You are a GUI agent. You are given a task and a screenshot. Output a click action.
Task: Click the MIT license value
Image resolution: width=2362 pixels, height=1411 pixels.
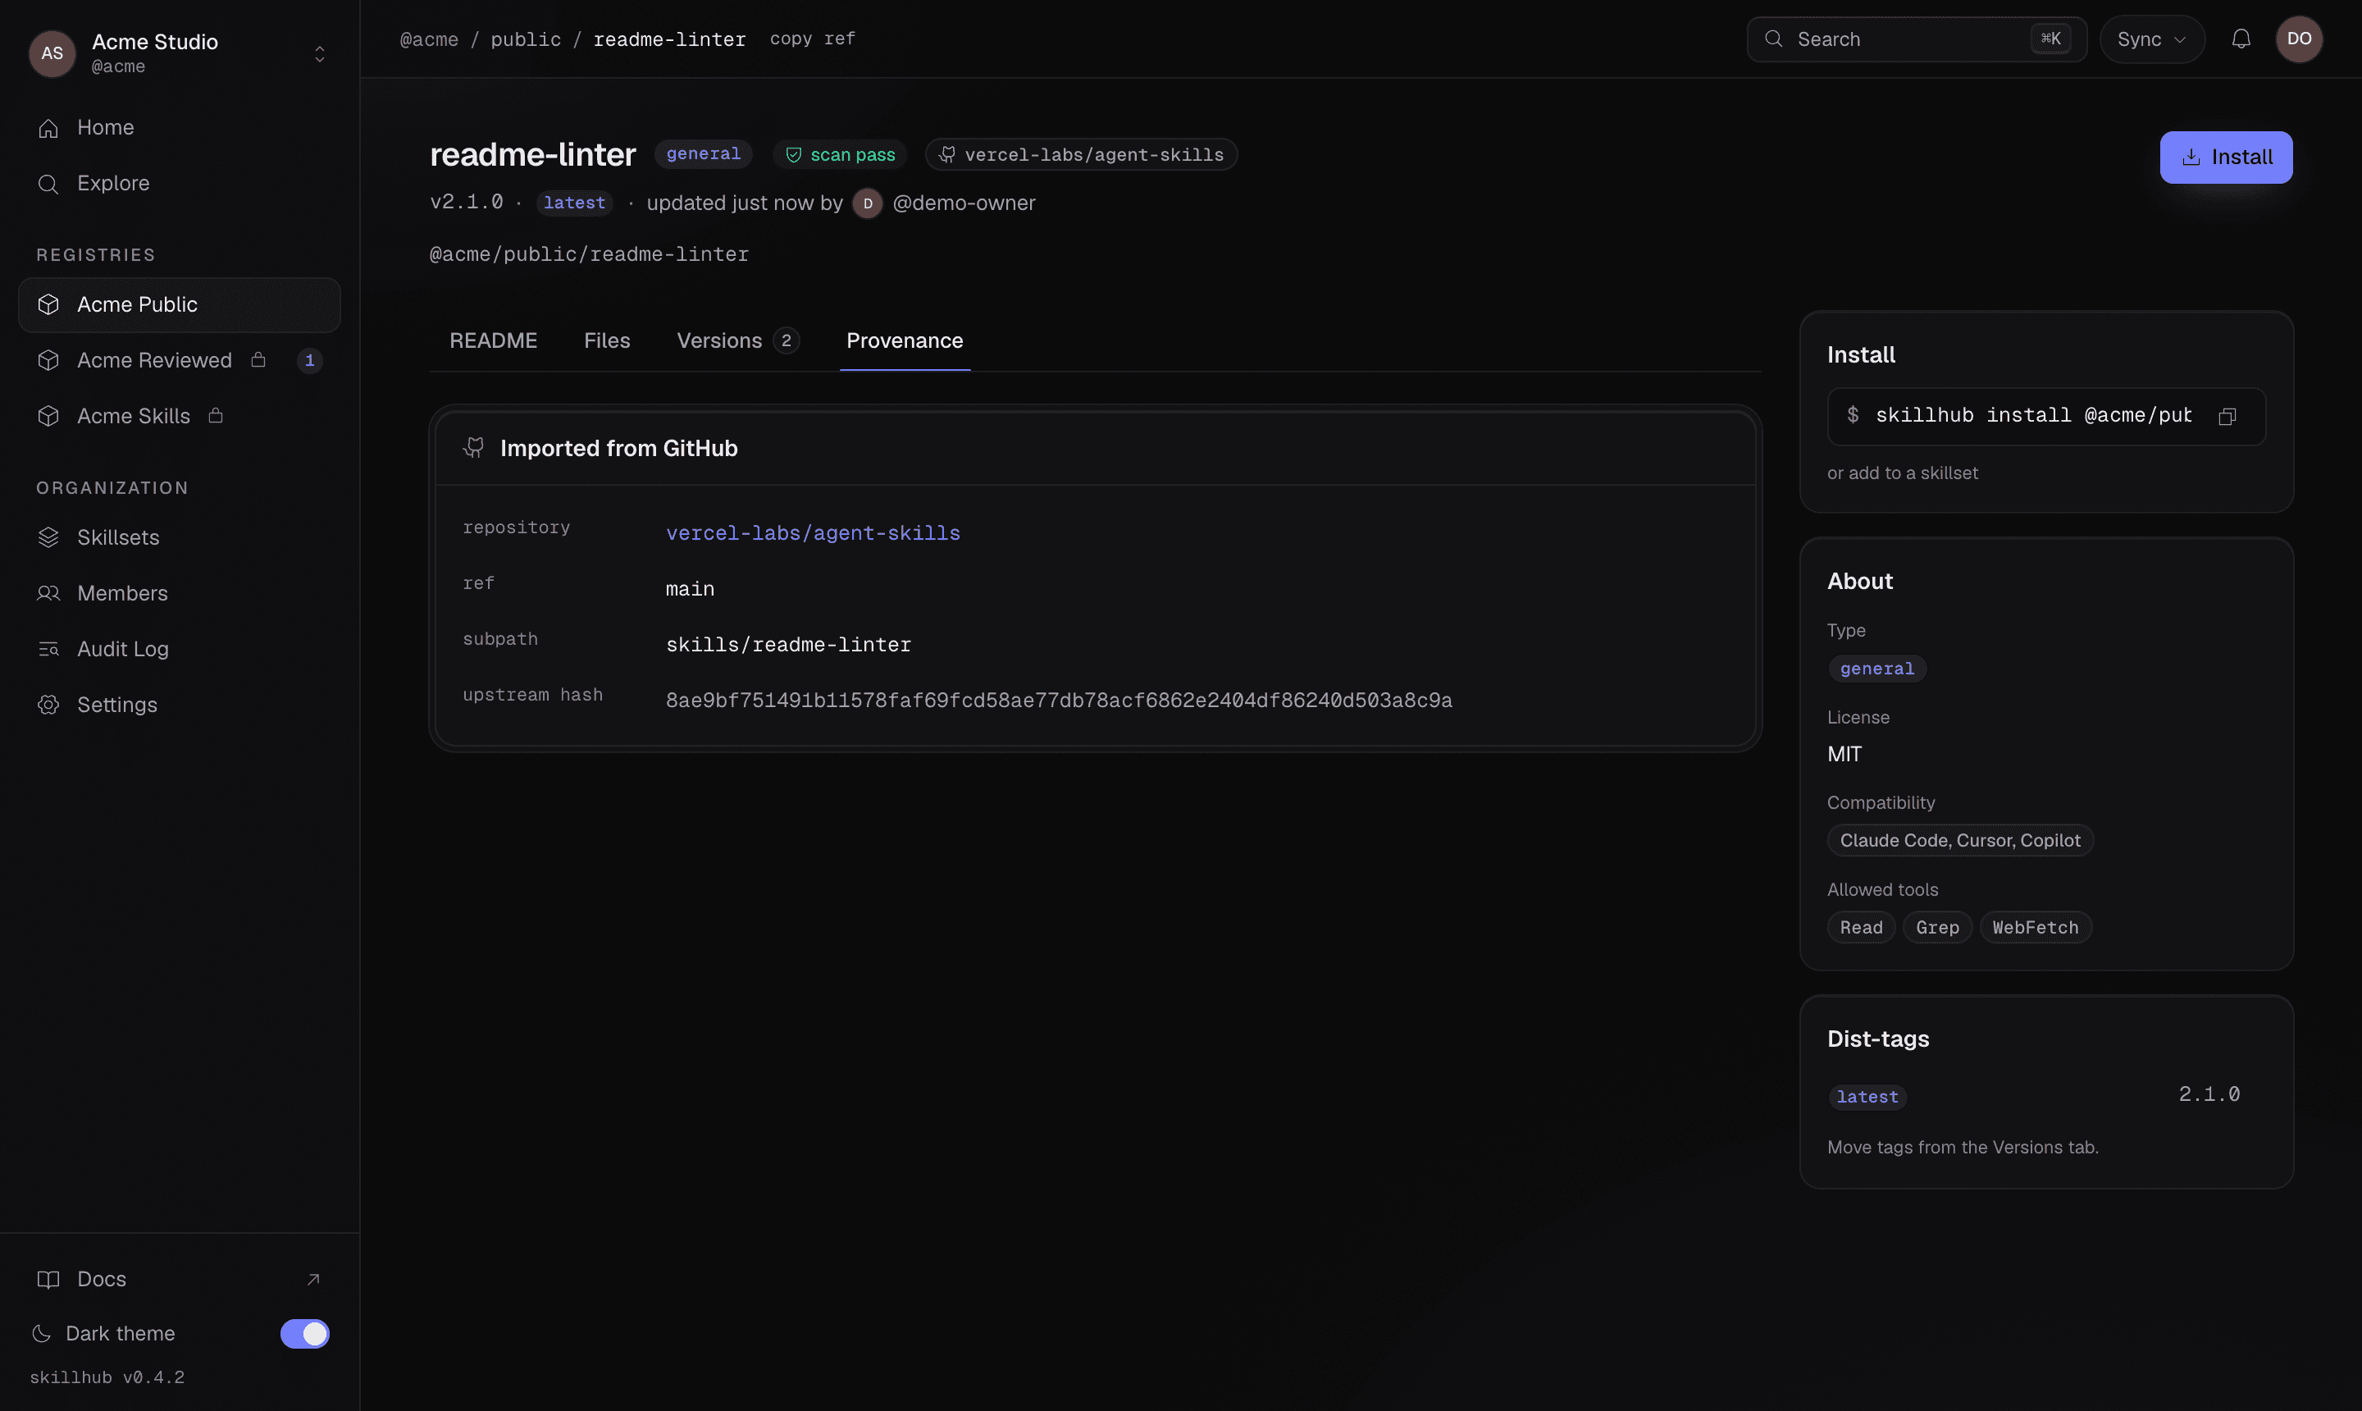1844,755
